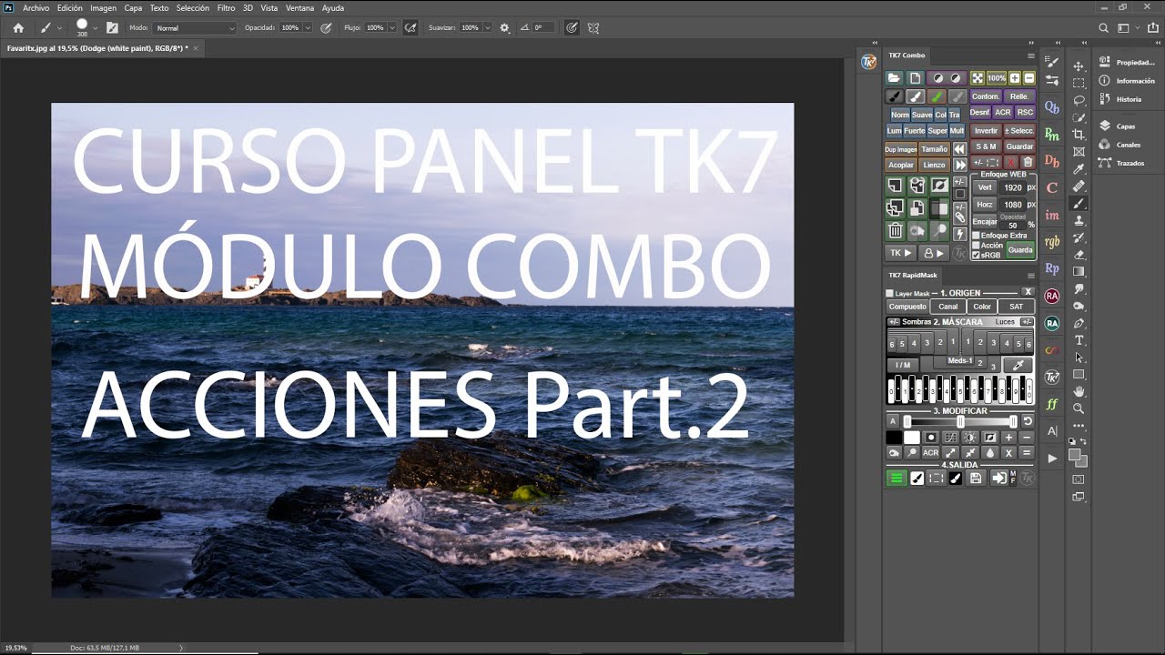Click the Invertir button

986,131
